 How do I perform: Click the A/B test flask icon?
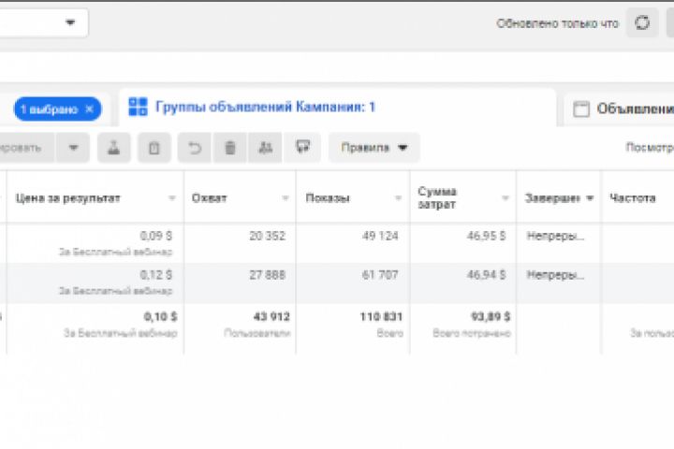113,148
